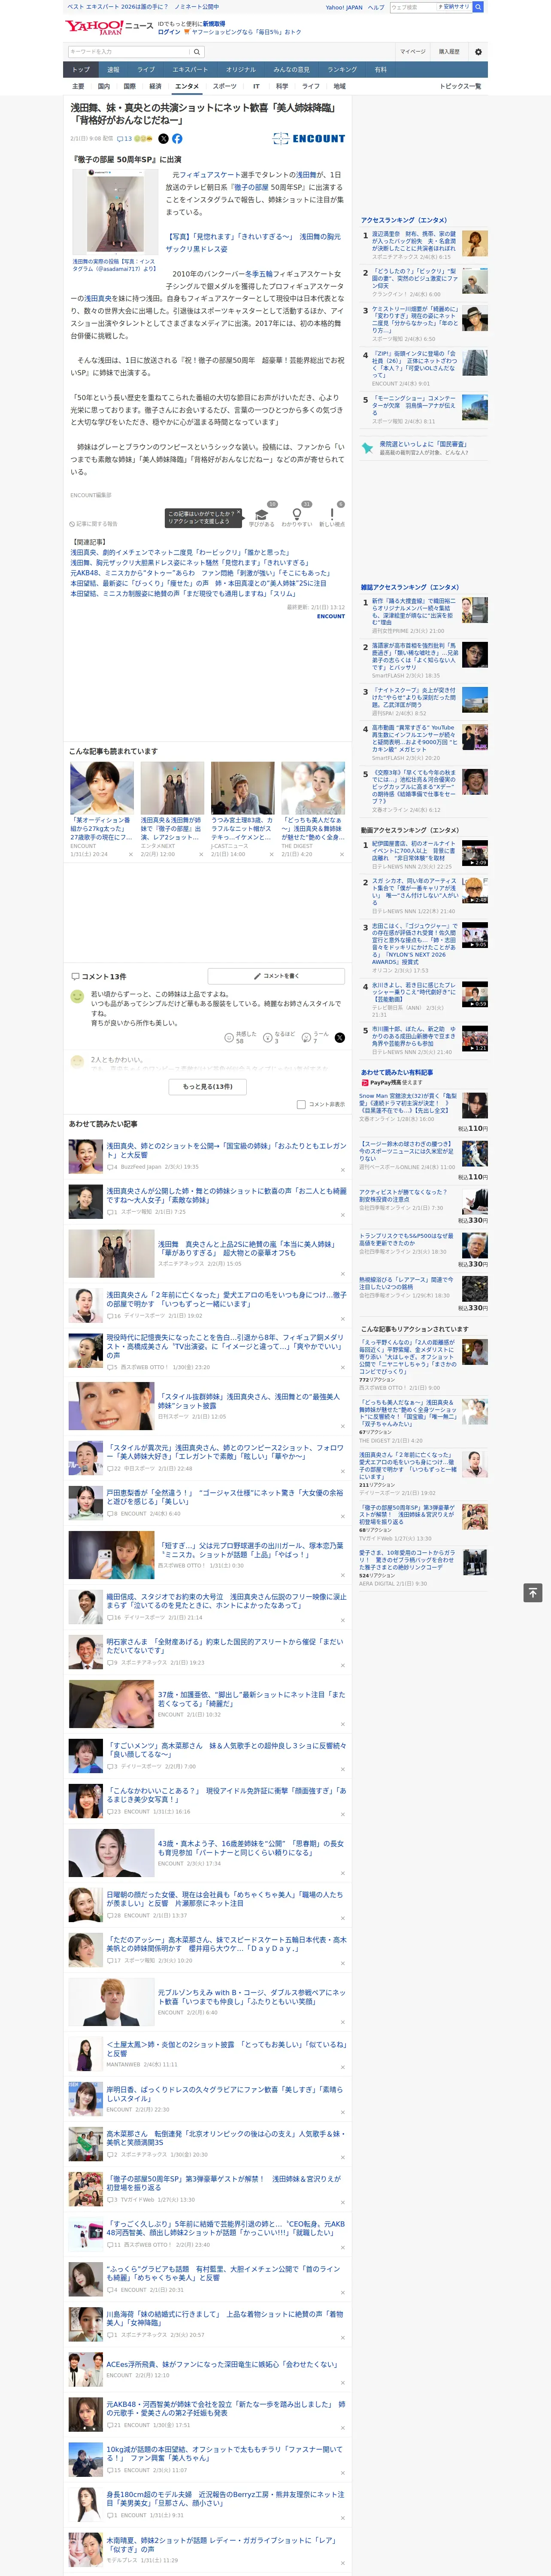Screen dimensions: 551x2576
Task: Click the keyword search magnifier icon
Action: (x=197, y=51)
